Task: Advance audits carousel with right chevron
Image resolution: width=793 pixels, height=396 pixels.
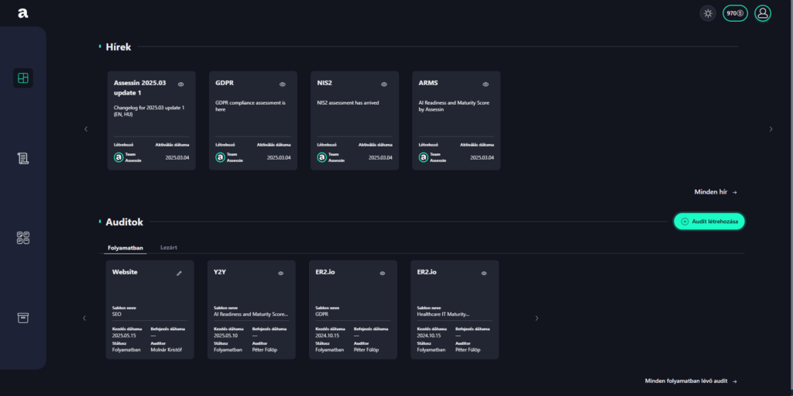Action: click(x=536, y=318)
